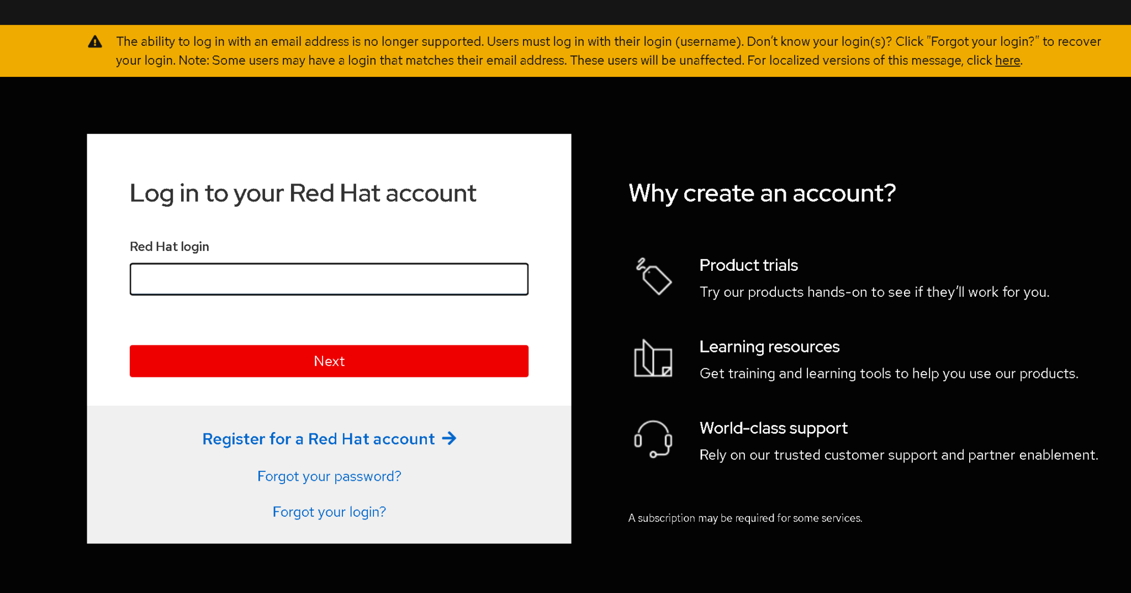
Task: Click the headset support icon
Action: click(653, 439)
